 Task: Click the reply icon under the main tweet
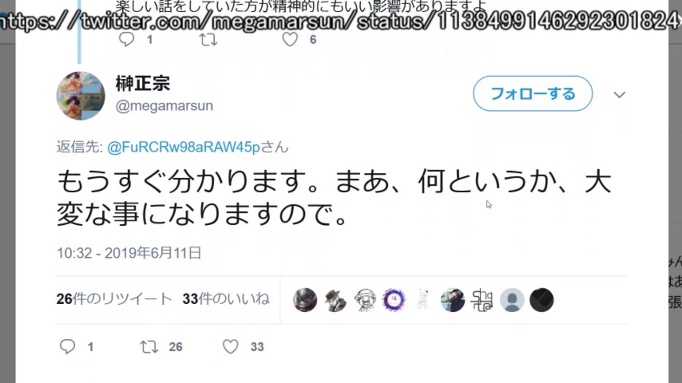coord(68,347)
